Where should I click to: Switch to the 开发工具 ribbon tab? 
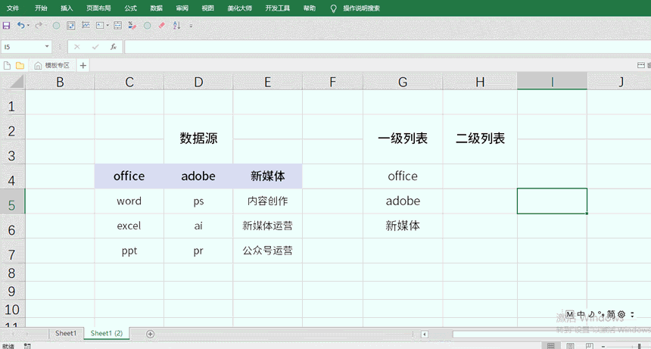click(278, 8)
